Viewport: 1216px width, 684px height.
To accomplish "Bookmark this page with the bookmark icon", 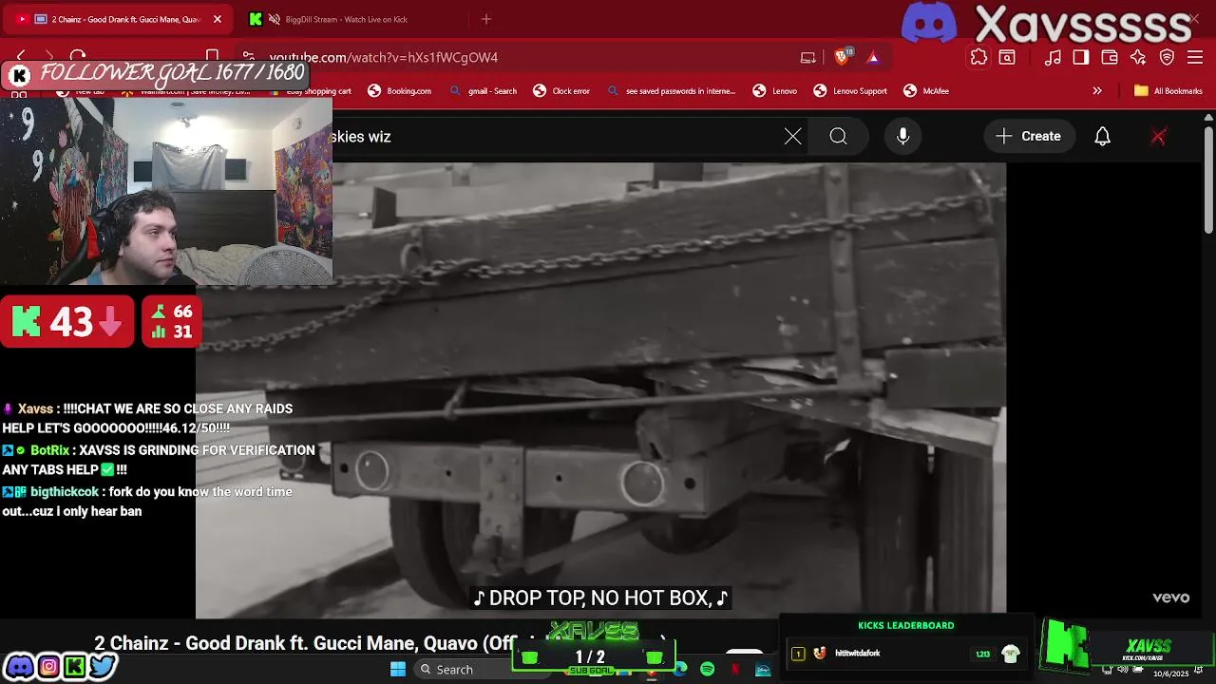I will click(x=213, y=57).
